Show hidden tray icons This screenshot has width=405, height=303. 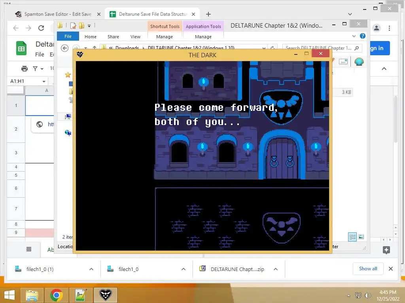pyautogui.click(x=348, y=296)
